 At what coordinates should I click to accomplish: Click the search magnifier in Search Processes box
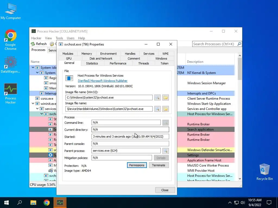(x=239, y=44)
